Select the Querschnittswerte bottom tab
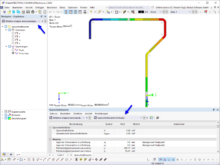The height and width of the screenshot is (165, 220). point(83,155)
